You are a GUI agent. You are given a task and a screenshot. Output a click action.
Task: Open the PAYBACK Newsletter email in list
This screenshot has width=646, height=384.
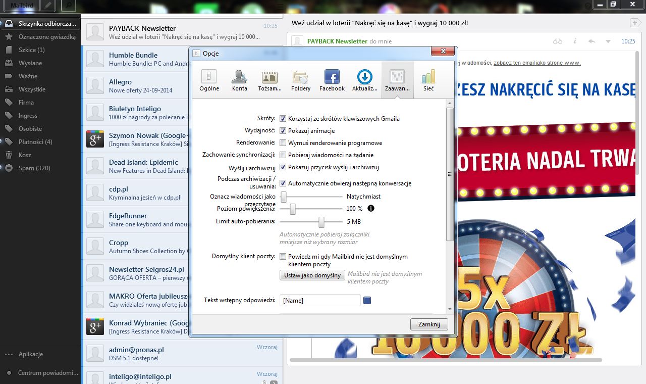(182, 32)
